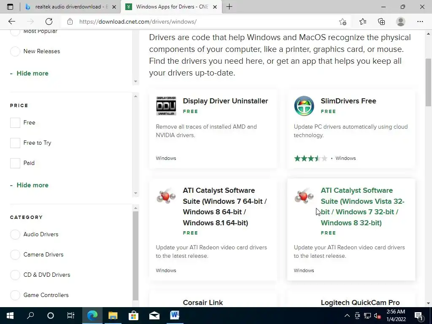Image resolution: width=432 pixels, height=324 pixels.
Task: Click the ATI Catalyst 64-bit molecule icon
Action: pyautogui.click(x=166, y=196)
